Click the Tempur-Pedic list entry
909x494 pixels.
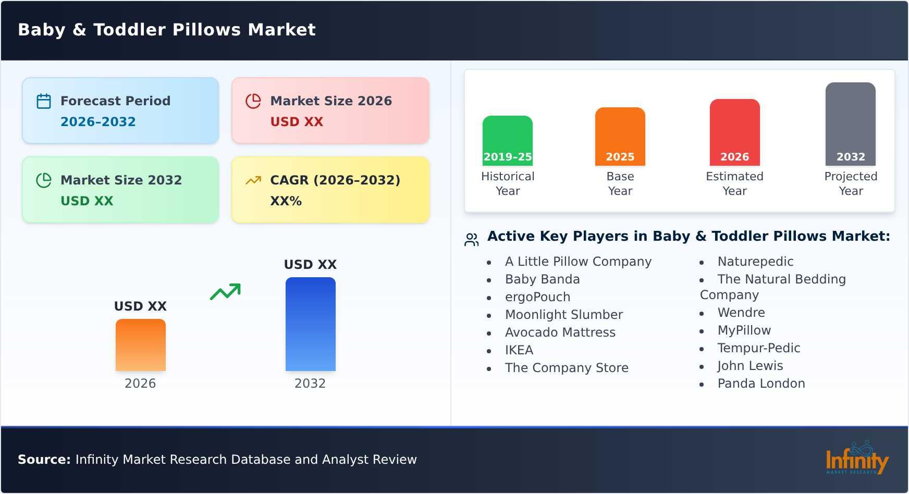pyautogui.click(x=759, y=348)
